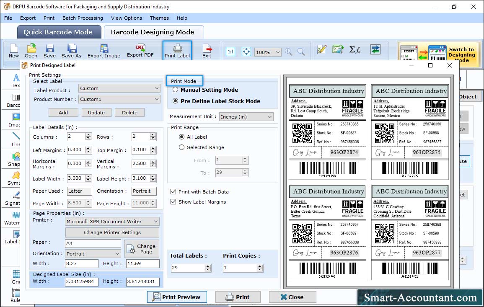This screenshot has height=307, width=484.
Task: Click the Export Image icon
Action: pos(104,51)
